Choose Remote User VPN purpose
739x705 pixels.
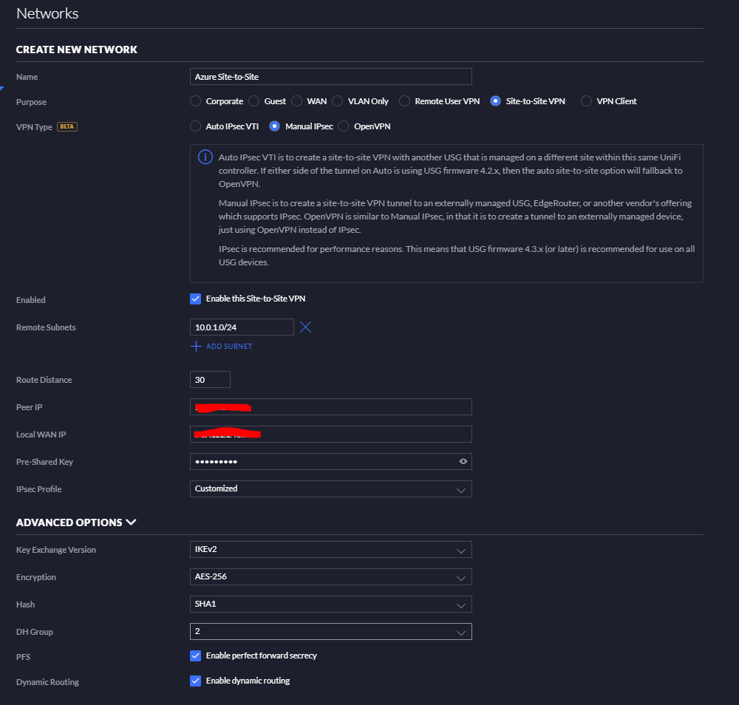[404, 101]
